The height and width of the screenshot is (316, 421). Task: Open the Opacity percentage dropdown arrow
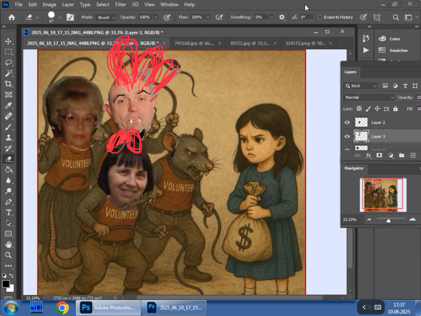click(x=156, y=17)
